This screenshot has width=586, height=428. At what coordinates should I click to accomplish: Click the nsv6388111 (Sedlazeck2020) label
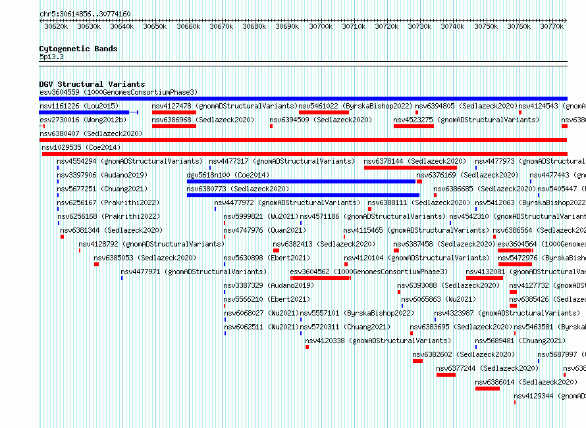pyautogui.click(x=419, y=202)
